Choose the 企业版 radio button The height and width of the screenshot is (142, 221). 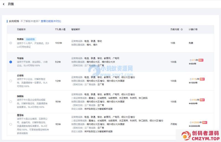10,81
